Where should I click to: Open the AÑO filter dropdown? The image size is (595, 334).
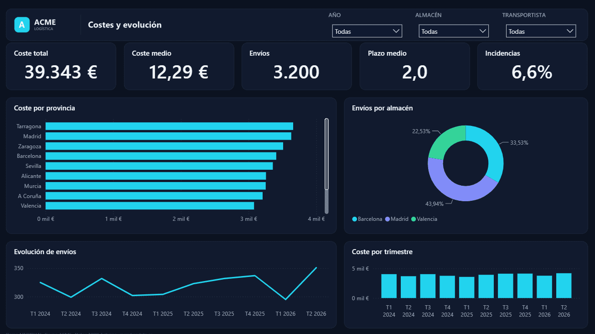pos(367,31)
